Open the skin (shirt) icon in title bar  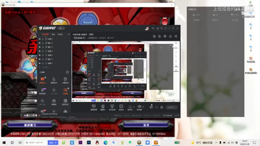(162, 28)
